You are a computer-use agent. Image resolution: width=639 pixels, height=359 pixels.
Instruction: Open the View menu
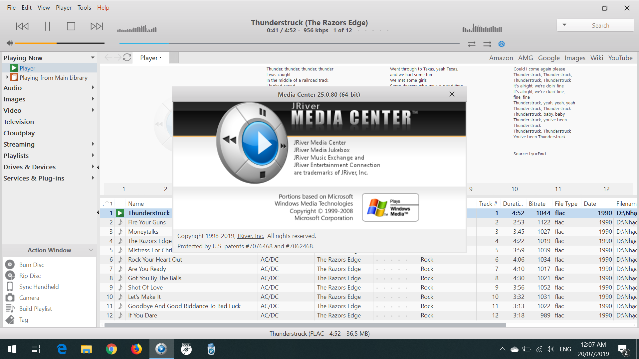44,7
